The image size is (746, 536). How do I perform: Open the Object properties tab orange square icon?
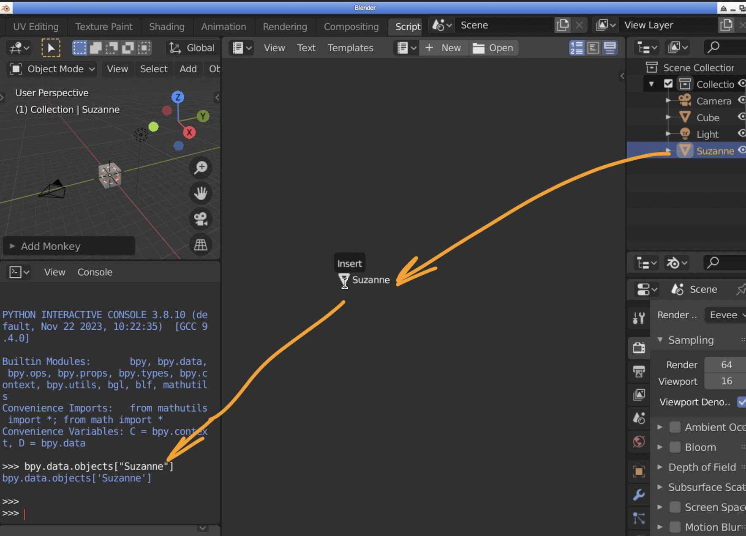[x=639, y=471]
